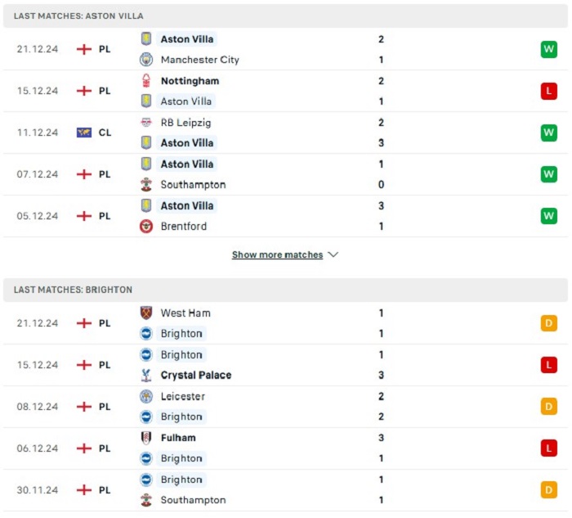Open the 11.12.24 RB Leipzig match row

pos(285,133)
